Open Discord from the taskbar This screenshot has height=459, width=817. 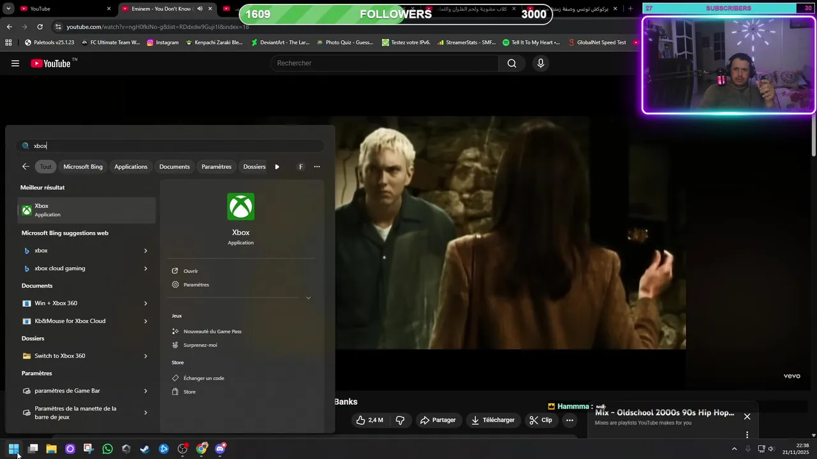[220, 449]
